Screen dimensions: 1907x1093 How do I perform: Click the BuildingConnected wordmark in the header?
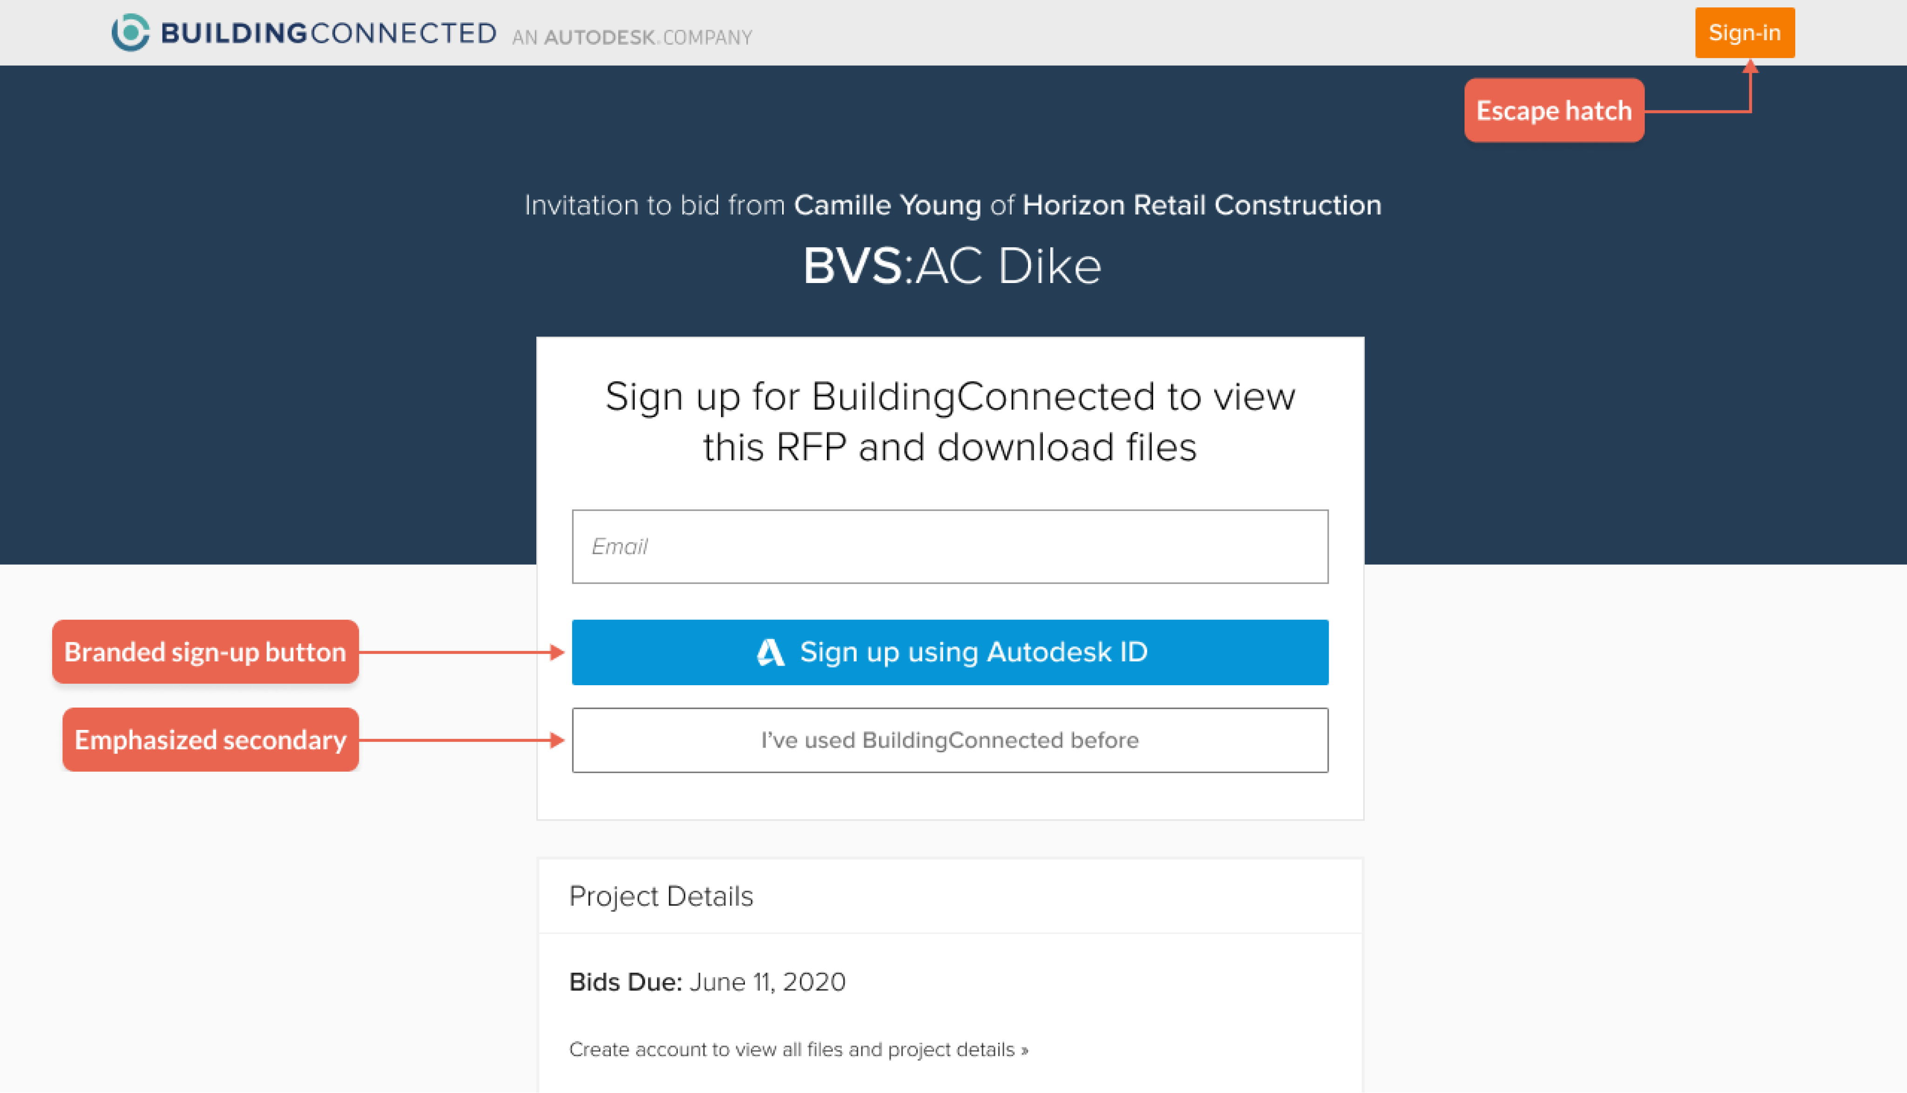(329, 33)
